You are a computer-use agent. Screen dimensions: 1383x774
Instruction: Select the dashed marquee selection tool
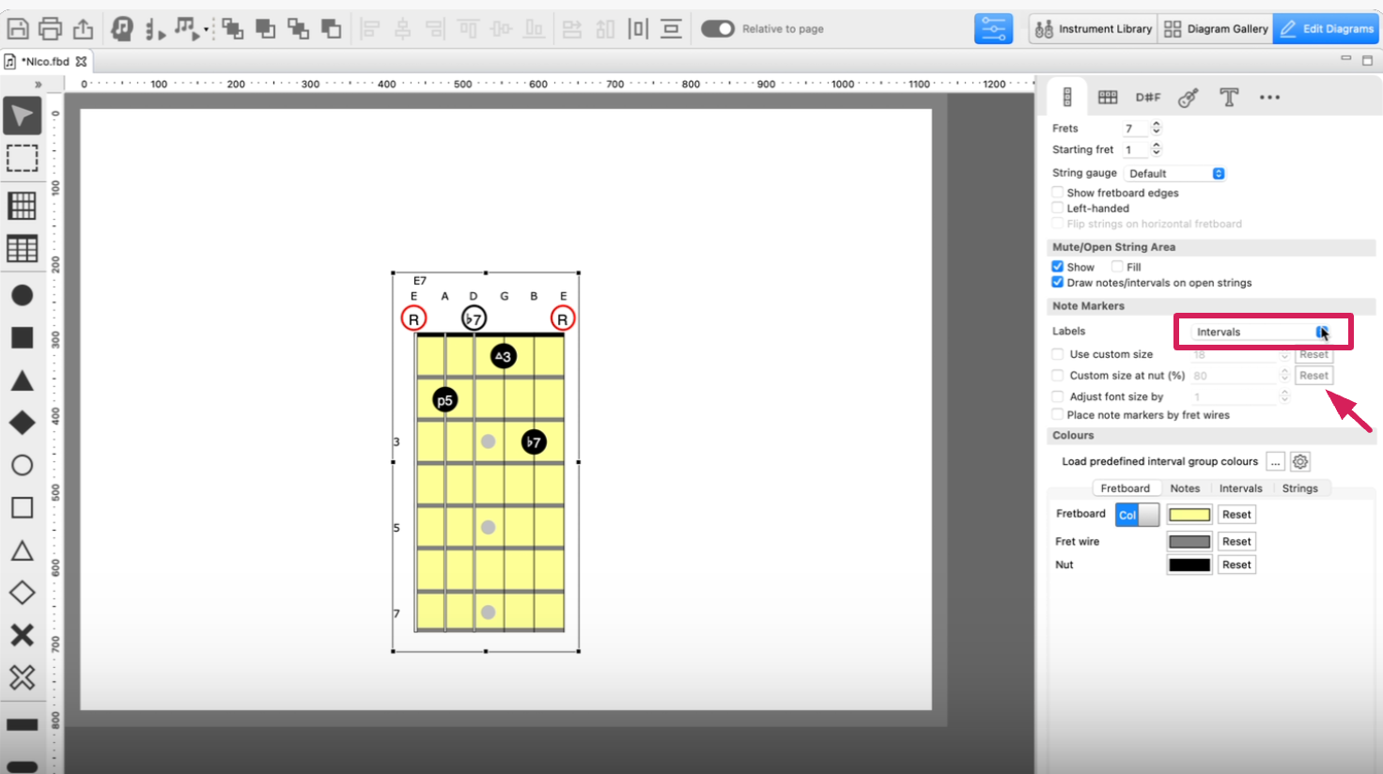pos(23,159)
